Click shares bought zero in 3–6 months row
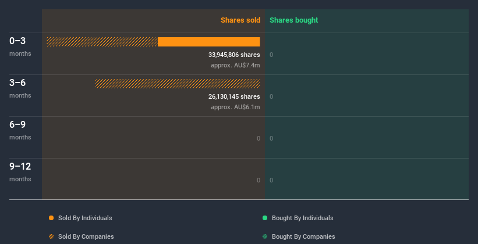Viewport: 478px width, 244px height. pyautogui.click(x=271, y=96)
